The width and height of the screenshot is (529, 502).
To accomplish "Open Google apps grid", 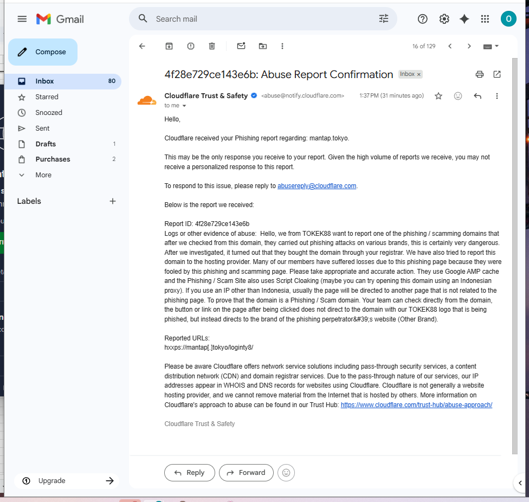I will point(485,19).
